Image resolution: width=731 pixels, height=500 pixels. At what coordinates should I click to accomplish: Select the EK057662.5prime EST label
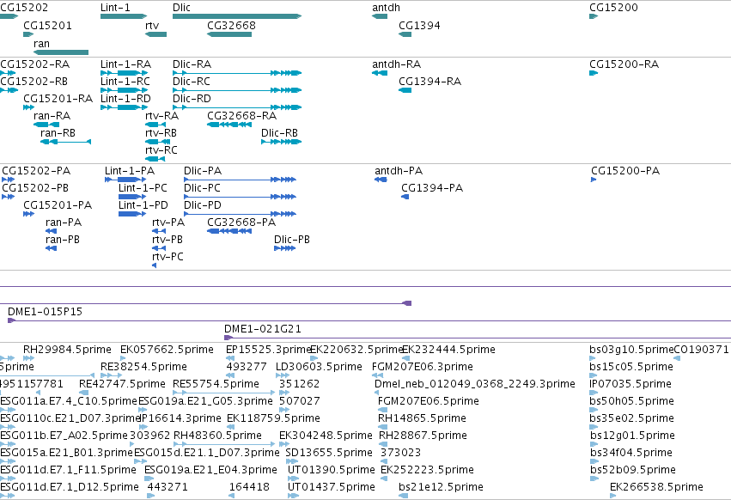coord(167,350)
